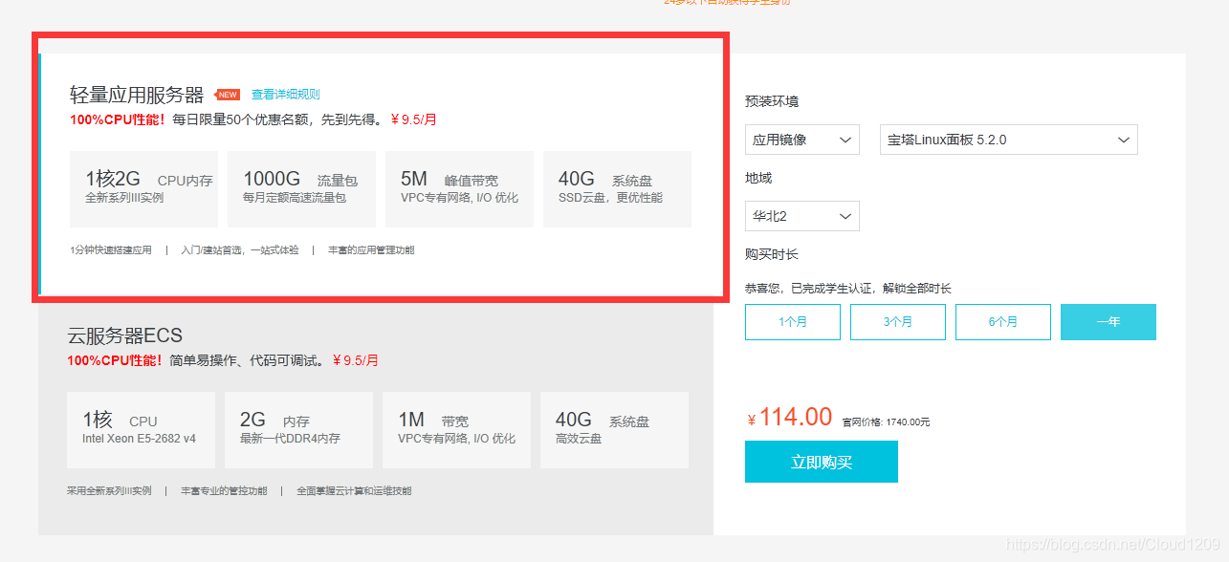Image resolution: width=1229 pixels, height=562 pixels.
Task: Click the 1核 CPU Intel Xeon tile
Action: [141, 429]
